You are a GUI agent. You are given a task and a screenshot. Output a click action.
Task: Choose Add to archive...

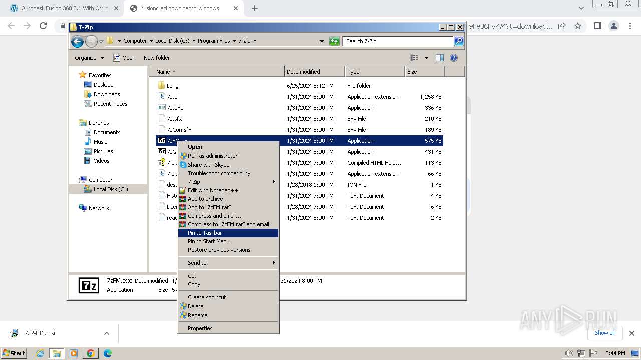[228, 199]
